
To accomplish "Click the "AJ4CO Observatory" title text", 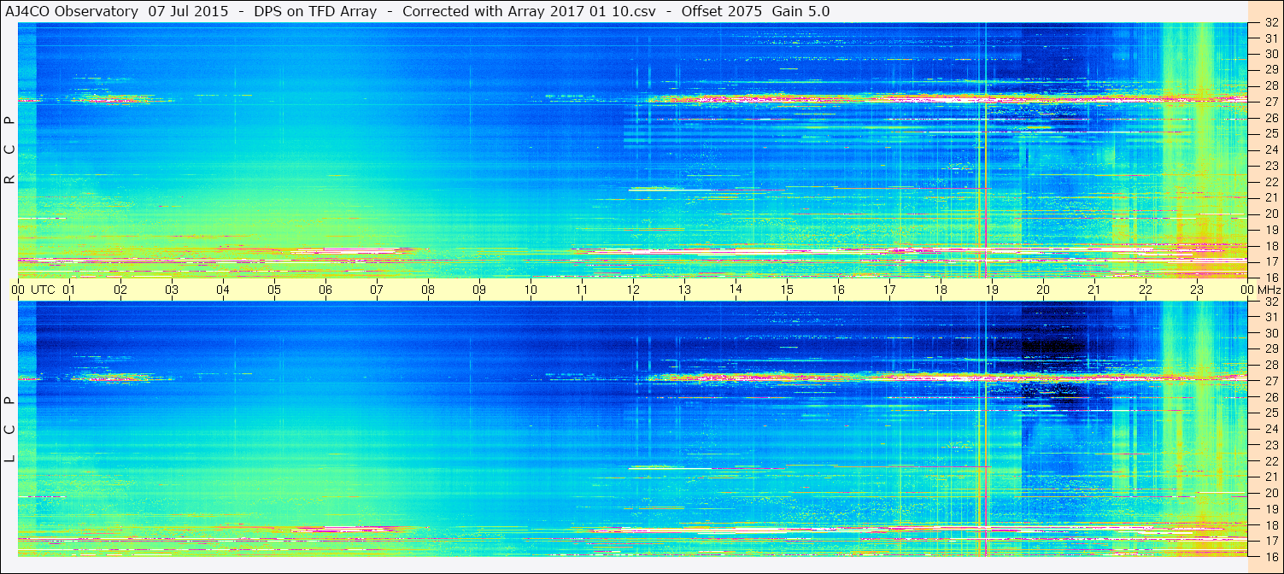I will (70, 11).
